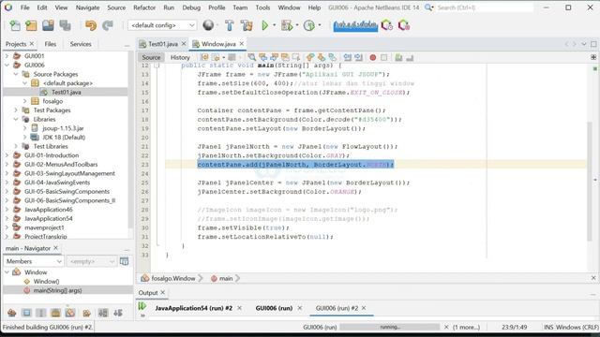Toggle the Source view button

pyautogui.click(x=151, y=57)
